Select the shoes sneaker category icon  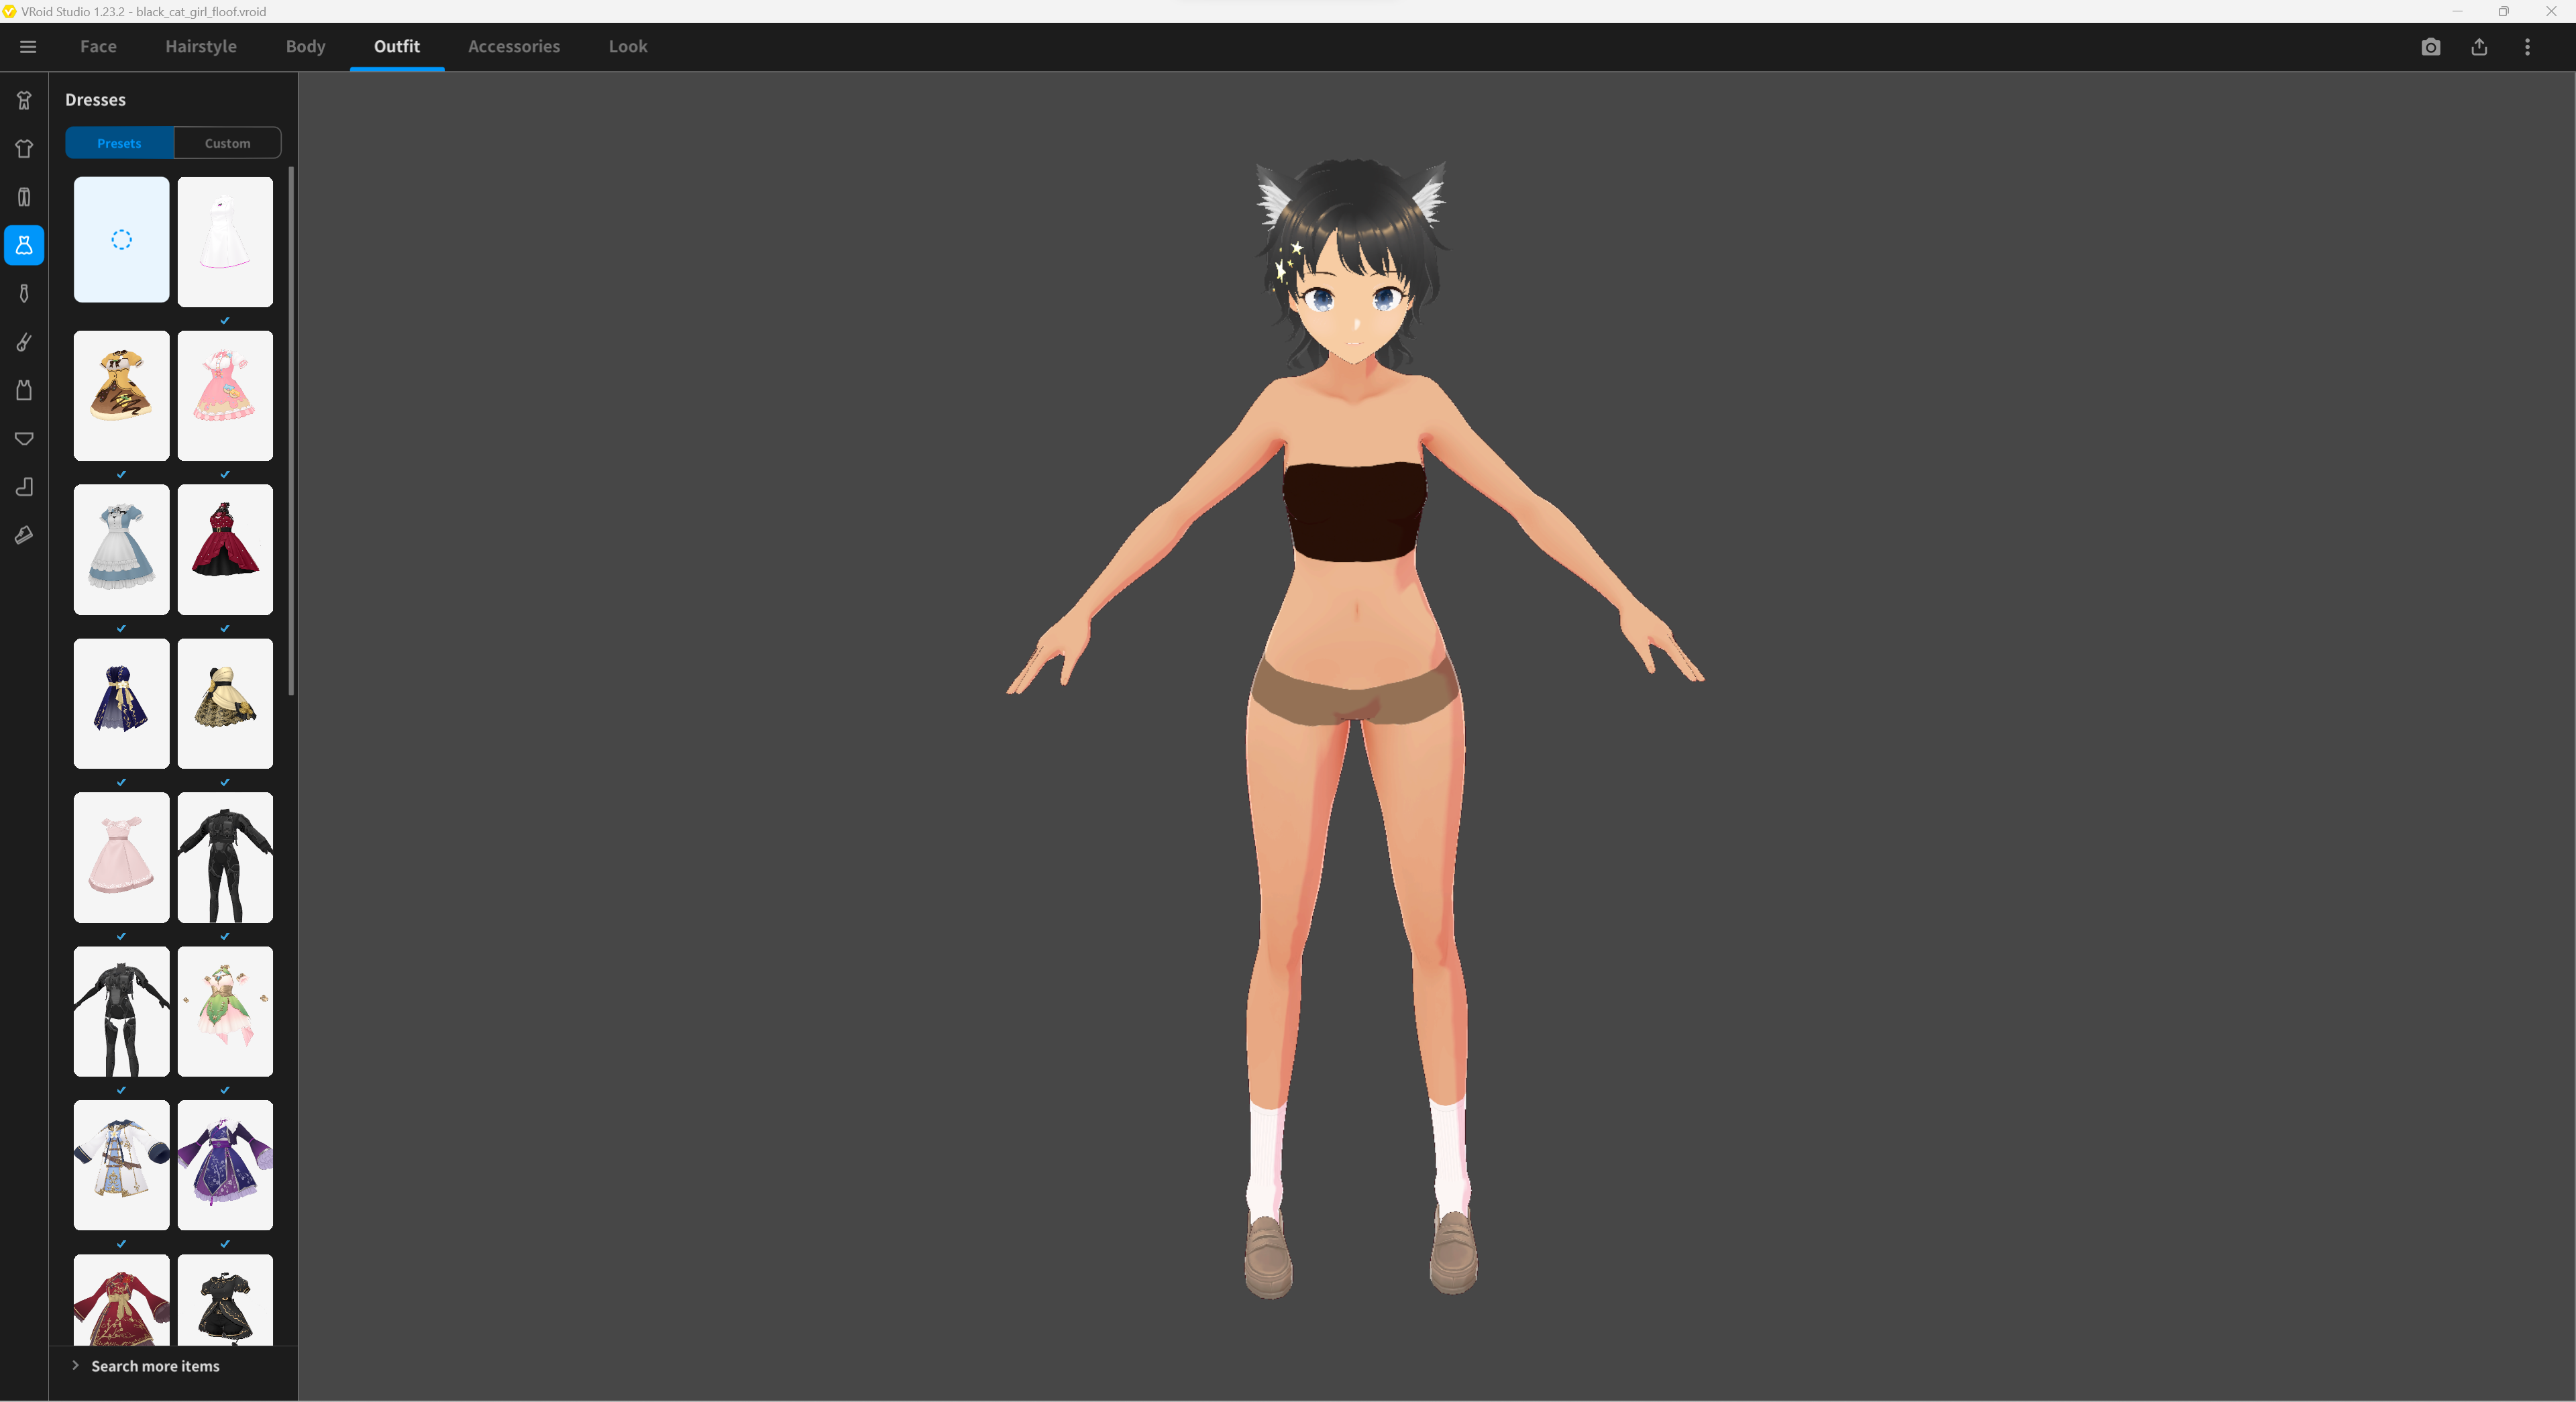point(24,535)
